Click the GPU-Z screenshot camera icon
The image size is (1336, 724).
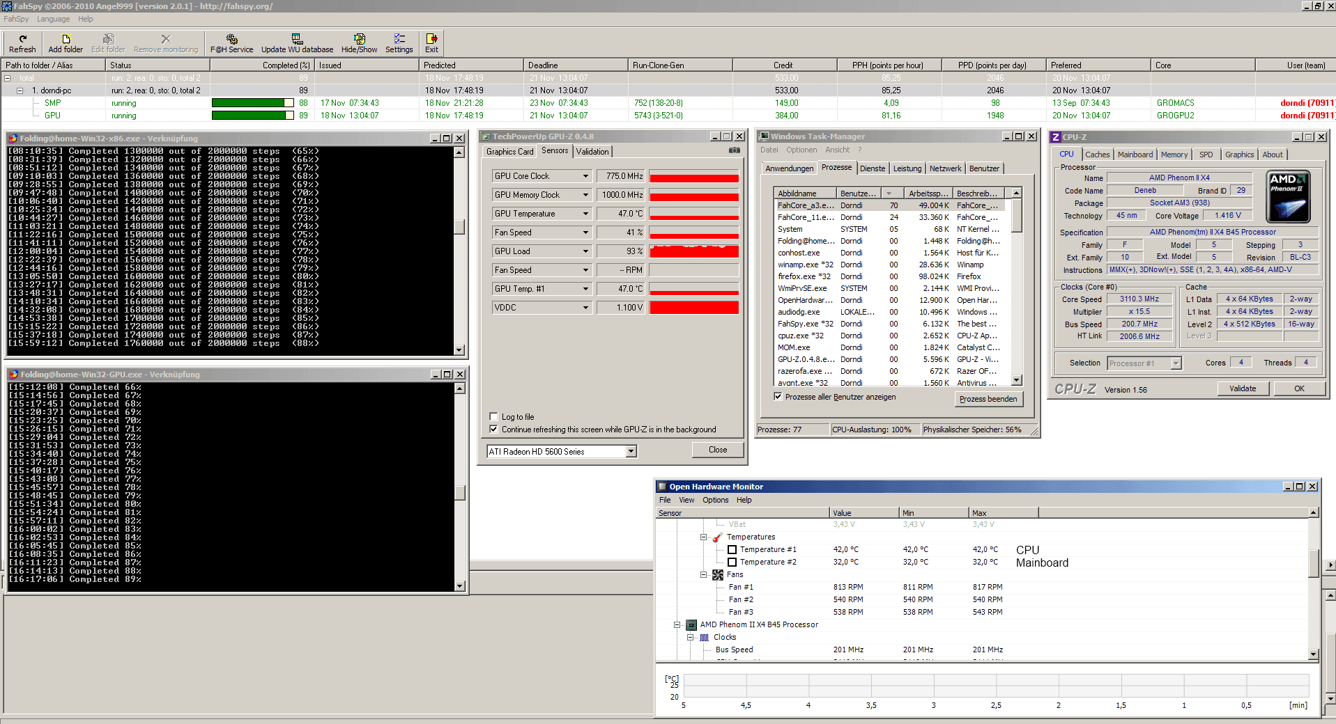(735, 150)
